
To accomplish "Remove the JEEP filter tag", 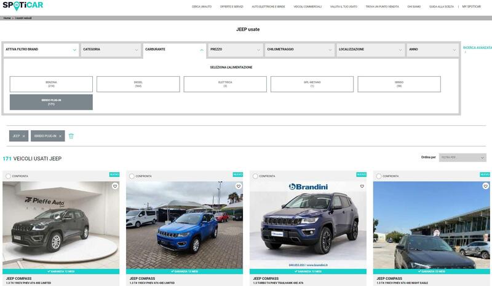I will click(x=25, y=136).
